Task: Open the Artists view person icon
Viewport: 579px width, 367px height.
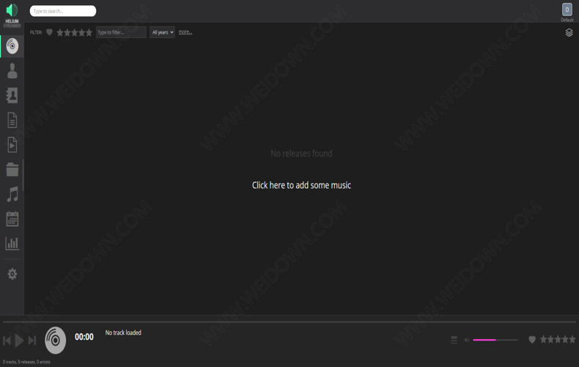Action: point(12,70)
